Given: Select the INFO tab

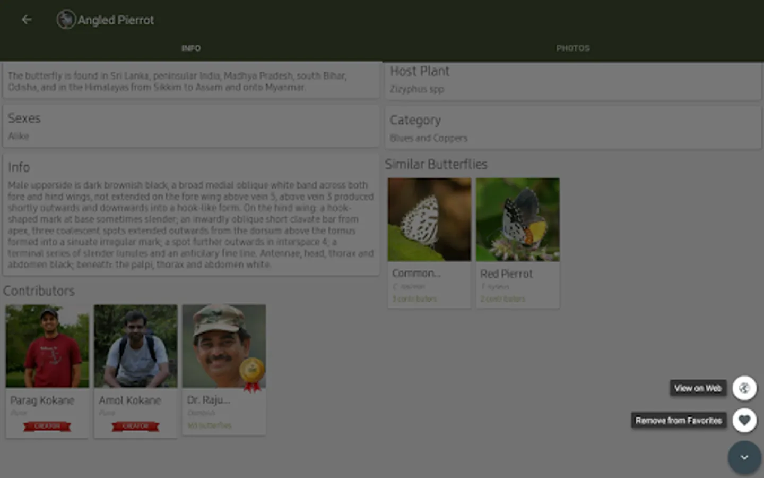Looking at the screenshot, I should tap(191, 48).
